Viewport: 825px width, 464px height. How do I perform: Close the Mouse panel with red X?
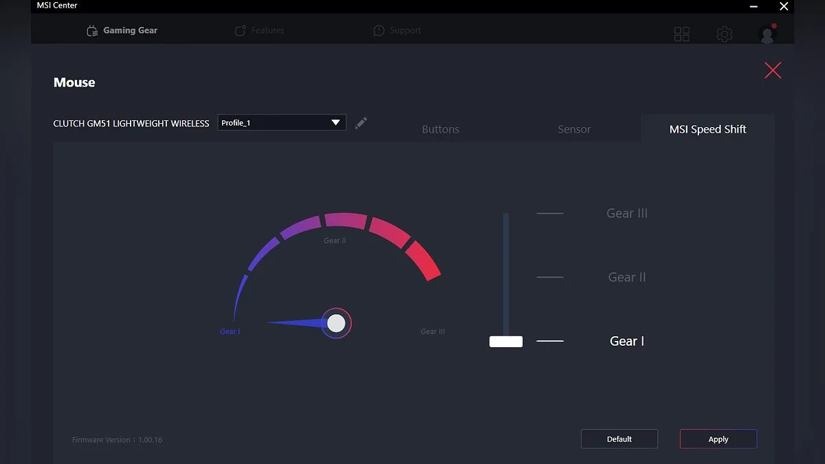coord(773,70)
